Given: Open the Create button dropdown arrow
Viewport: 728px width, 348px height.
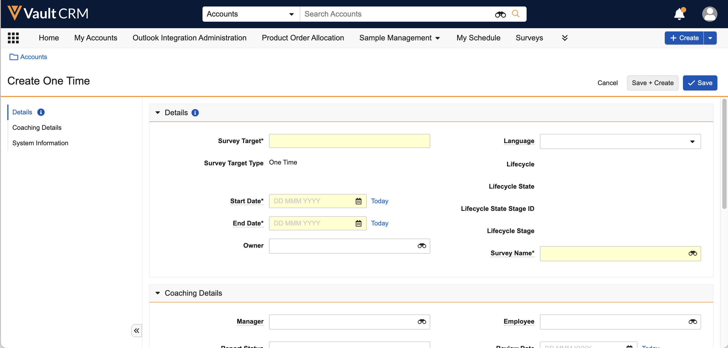Looking at the screenshot, I should click(x=710, y=38).
